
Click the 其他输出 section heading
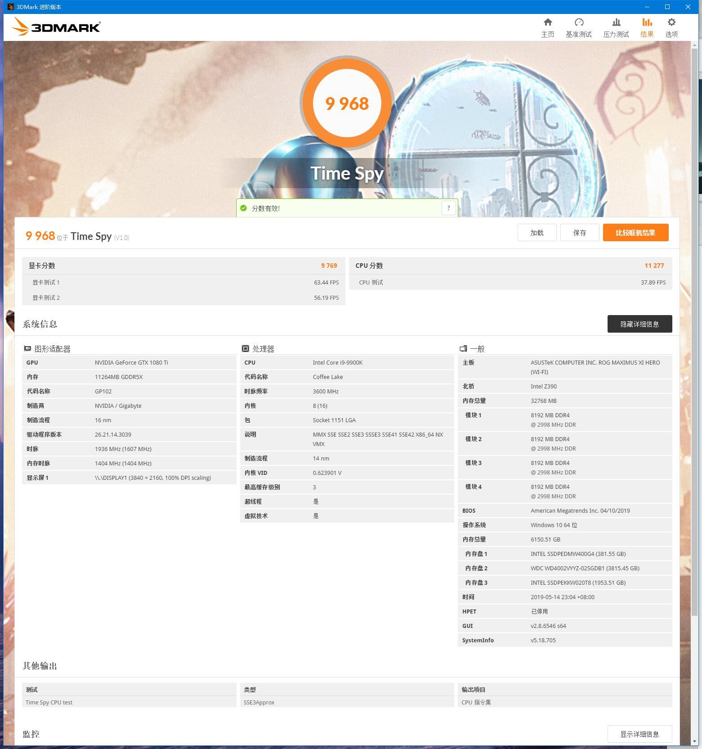coord(40,666)
